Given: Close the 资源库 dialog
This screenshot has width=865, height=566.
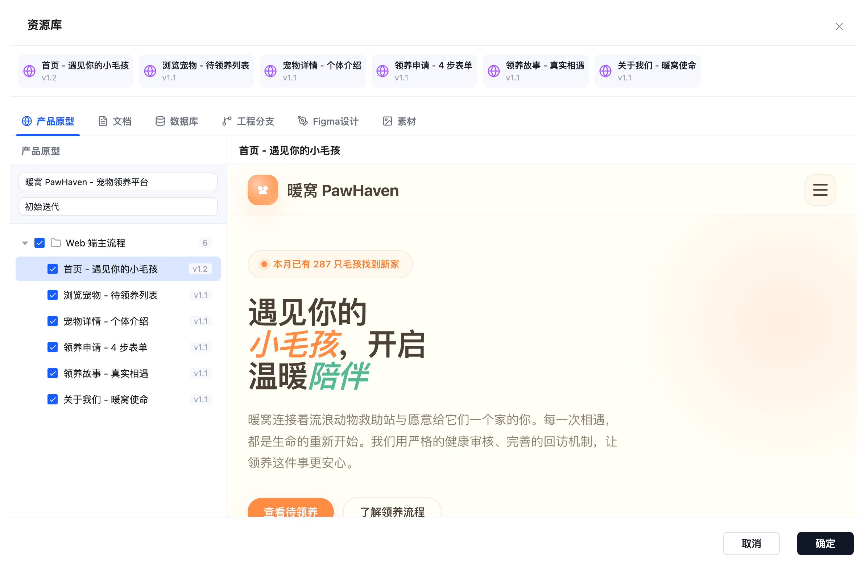Looking at the screenshot, I should [x=839, y=26].
